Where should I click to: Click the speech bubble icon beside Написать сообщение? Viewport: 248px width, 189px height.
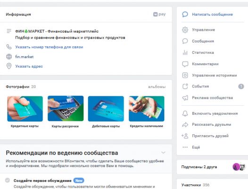click(x=185, y=14)
